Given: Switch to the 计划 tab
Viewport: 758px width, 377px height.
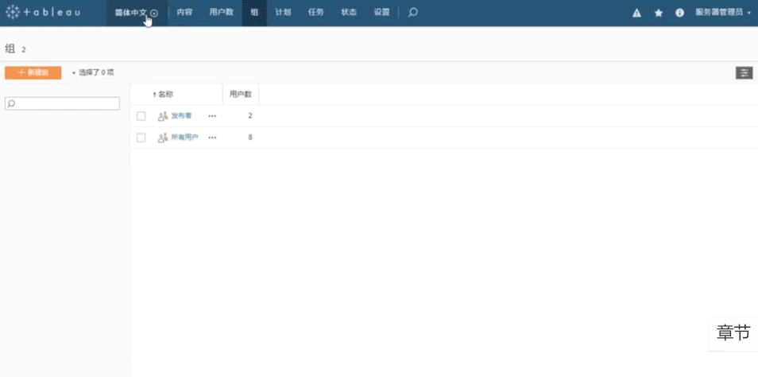Looking at the screenshot, I should point(282,13).
